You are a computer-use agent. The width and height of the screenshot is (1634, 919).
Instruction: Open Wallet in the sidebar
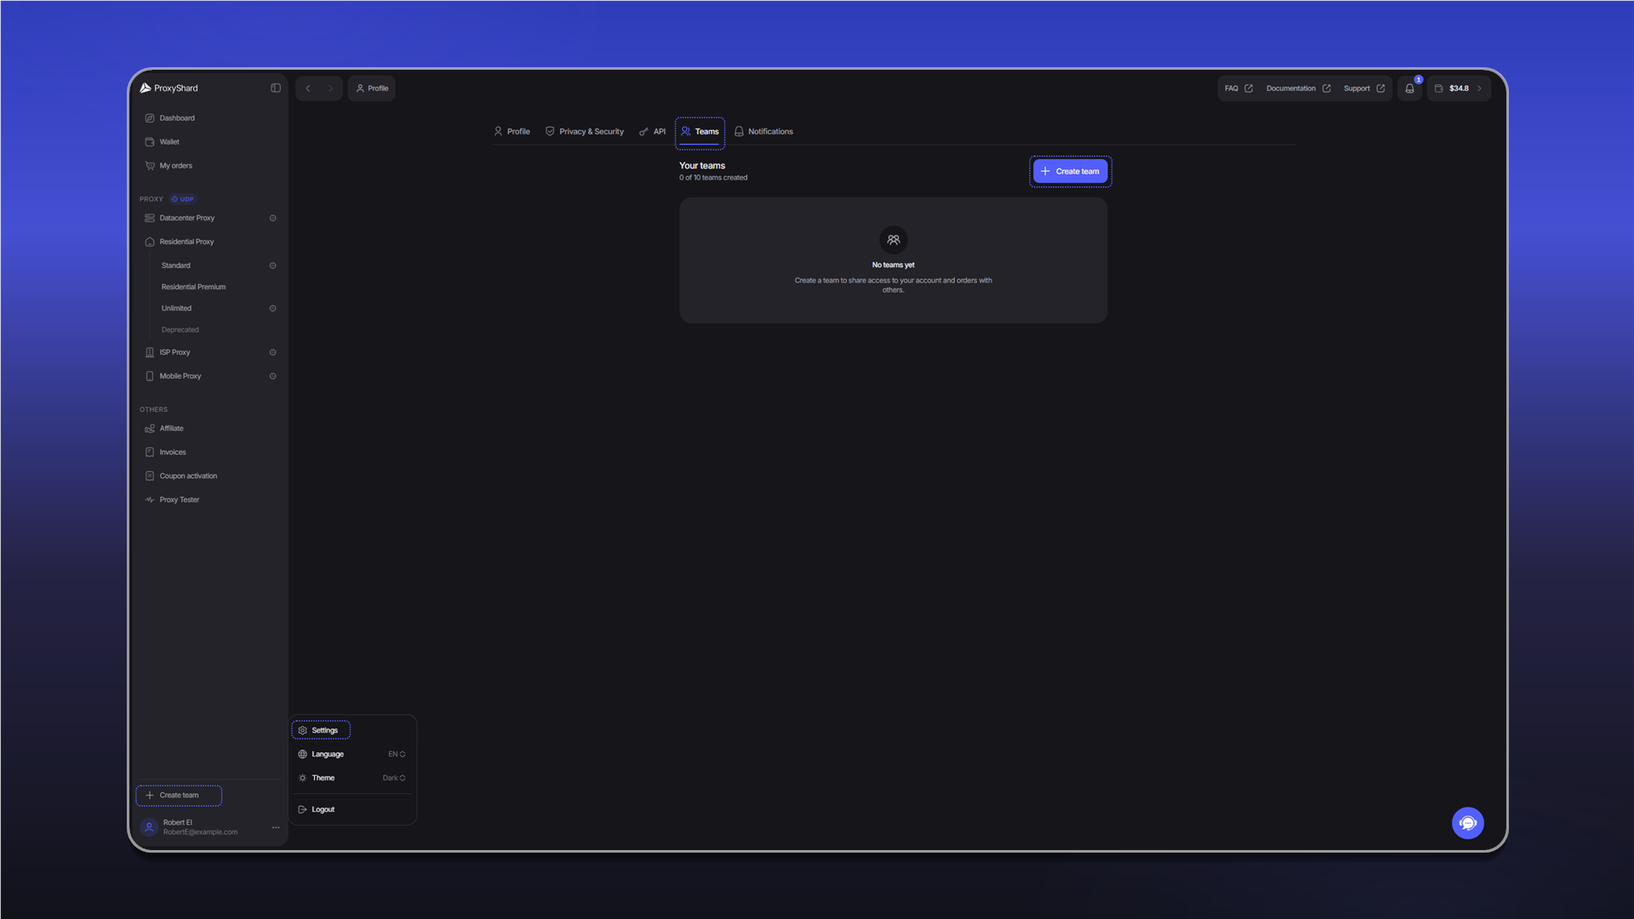[x=210, y=142]
